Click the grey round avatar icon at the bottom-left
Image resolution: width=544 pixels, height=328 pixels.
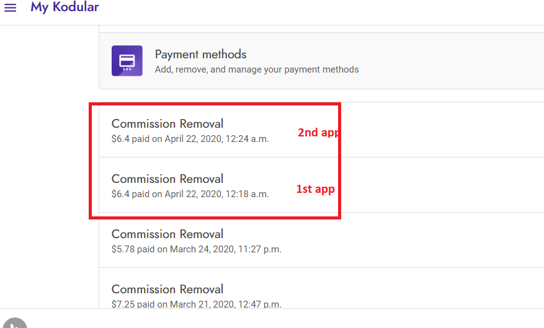[14, 323]
